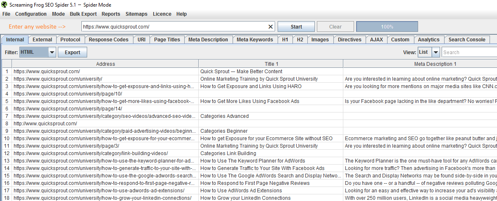
Task: Select the university/page/14/ address cell
Action: (105, 109)
